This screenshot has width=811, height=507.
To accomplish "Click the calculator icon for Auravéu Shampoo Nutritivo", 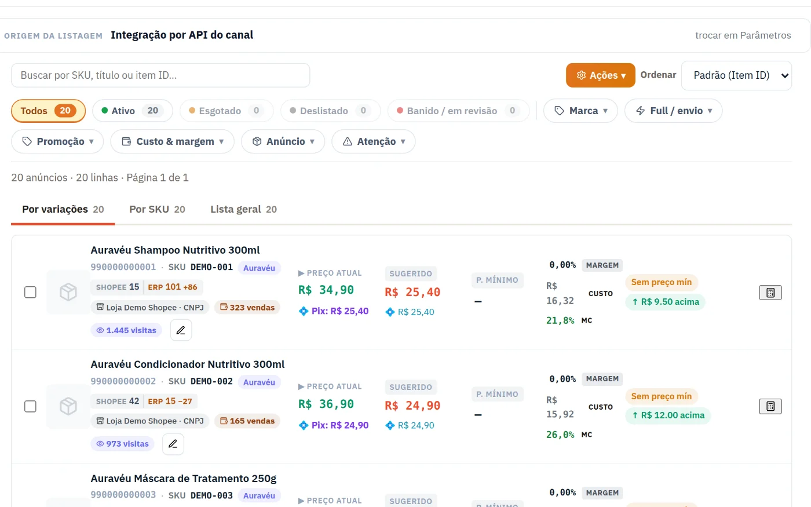I will tap(770, 293).
